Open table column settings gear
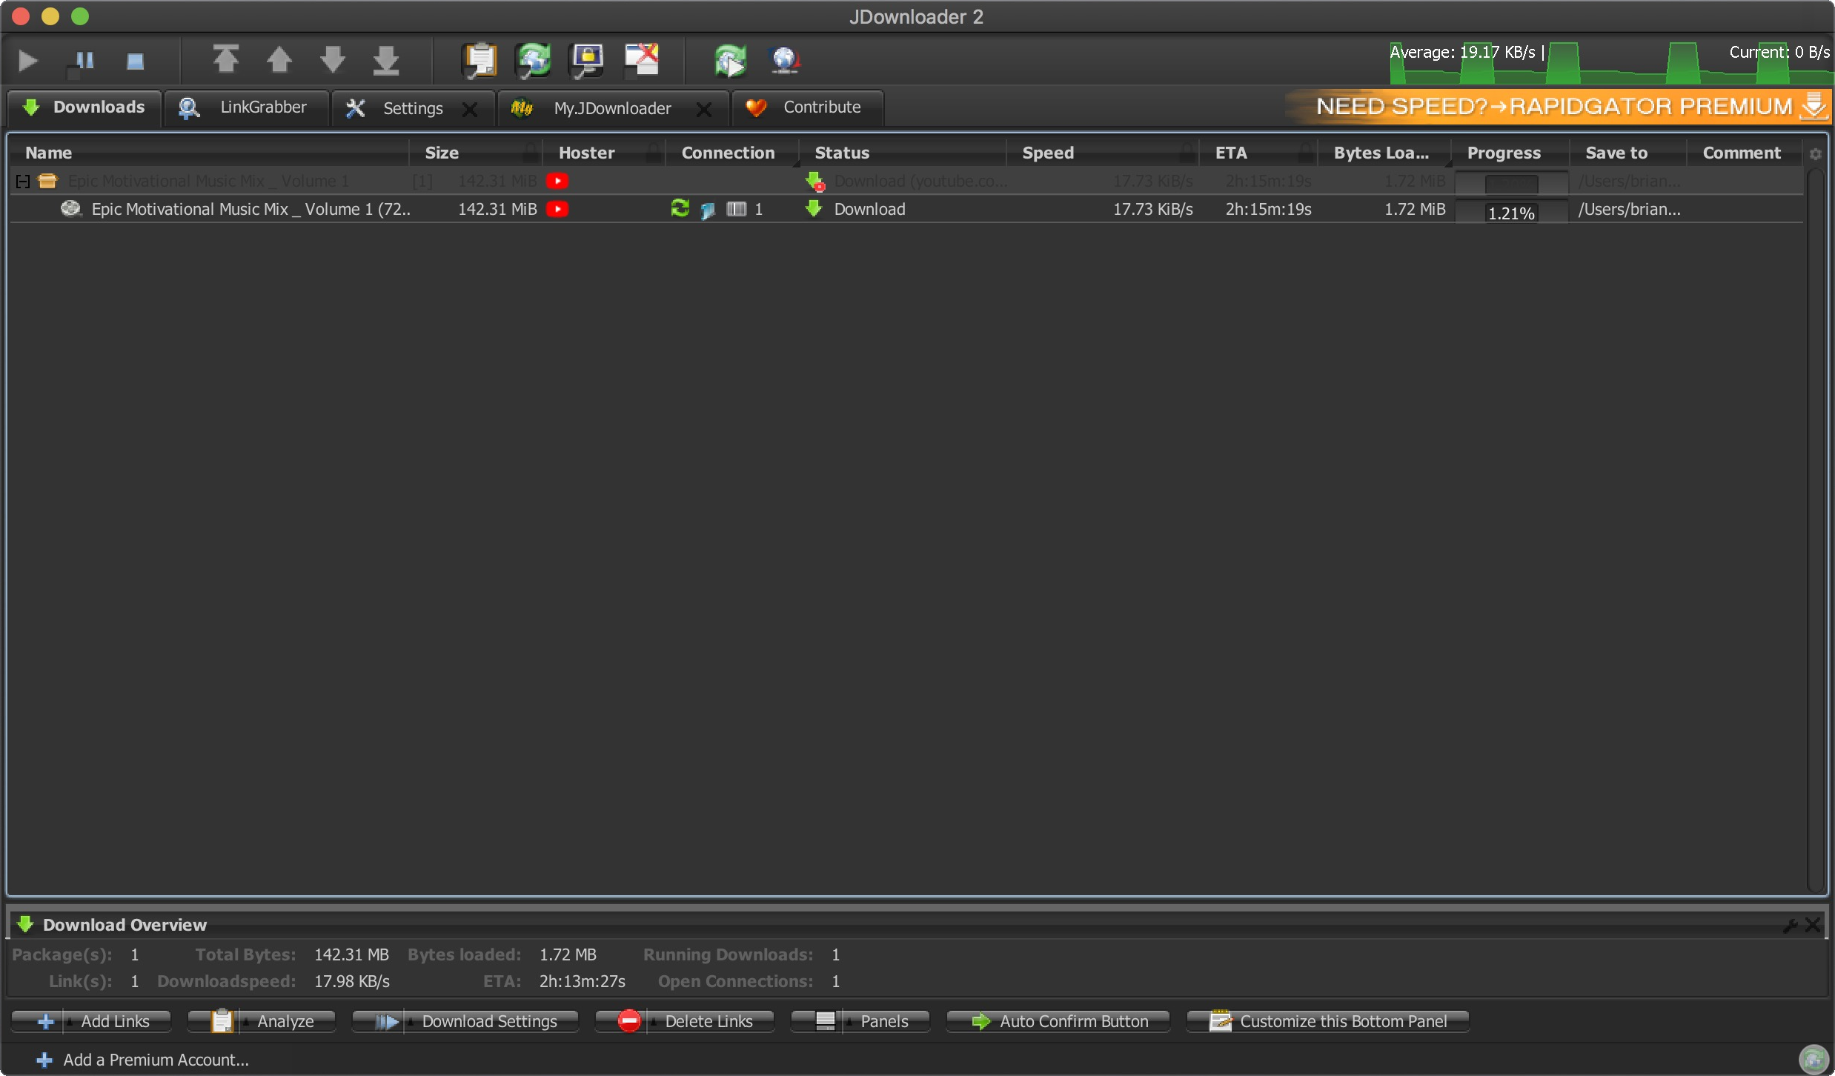 point(1816,153)
